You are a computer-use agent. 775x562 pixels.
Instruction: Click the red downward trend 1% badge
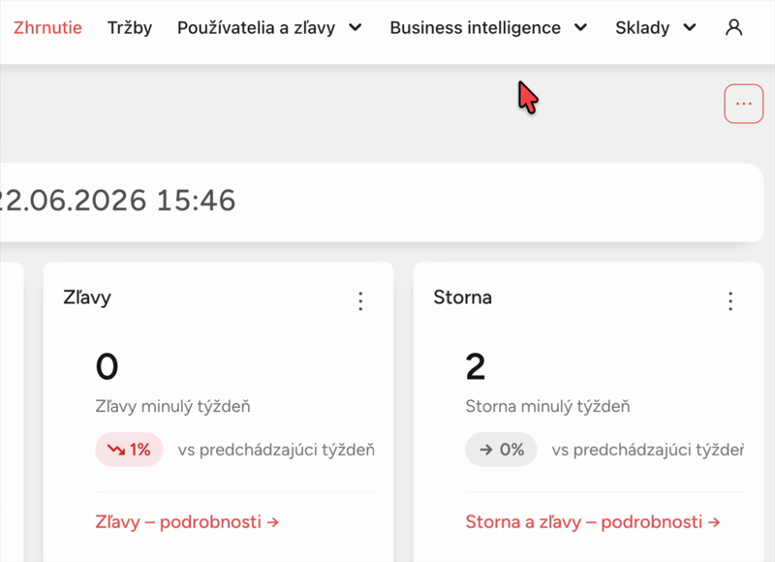(129, 450)
